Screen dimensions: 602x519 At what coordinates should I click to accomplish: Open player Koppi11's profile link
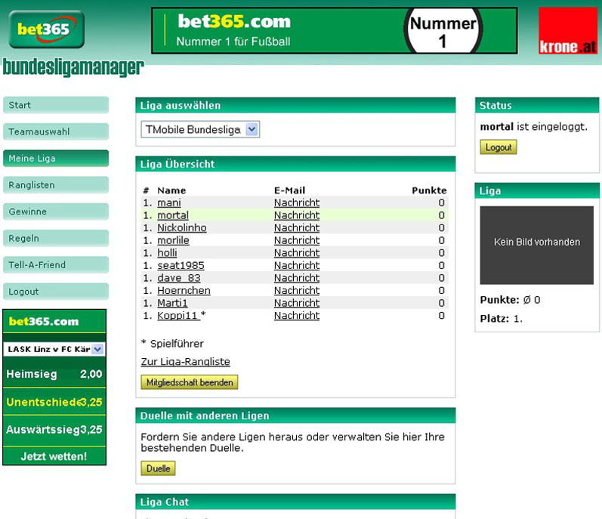pos(178,316)
